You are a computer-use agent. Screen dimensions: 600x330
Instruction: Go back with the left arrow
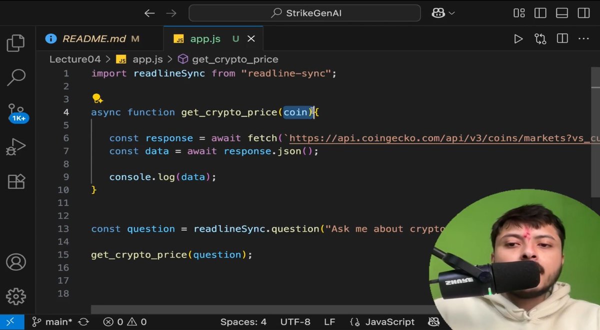tap(149, 13)
